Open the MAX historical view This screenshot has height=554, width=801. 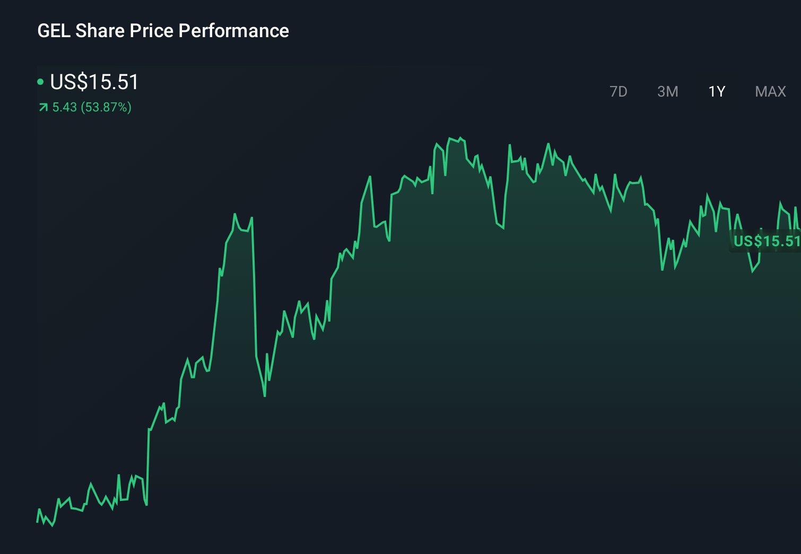click(769, 91)
